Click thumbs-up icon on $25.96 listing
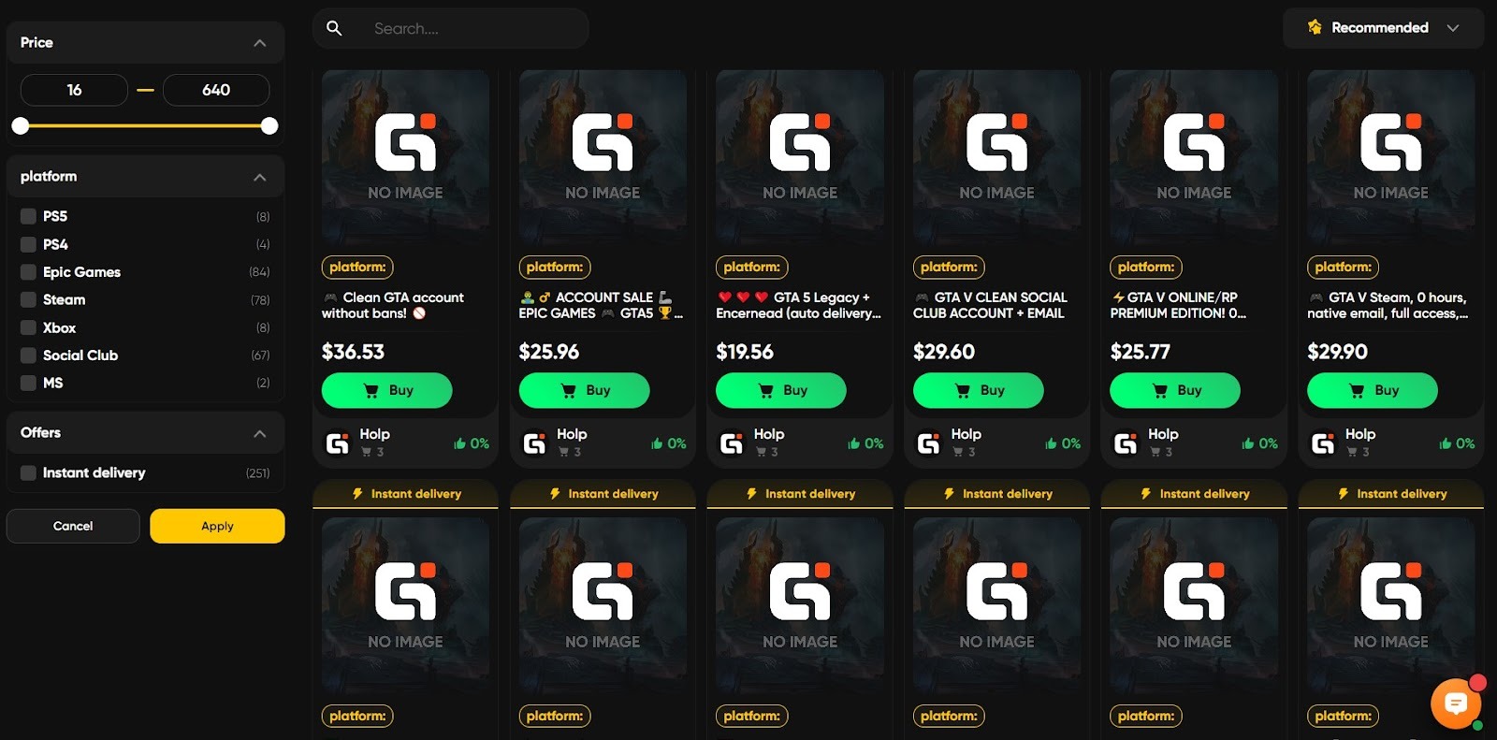 [x=657, y=443]
